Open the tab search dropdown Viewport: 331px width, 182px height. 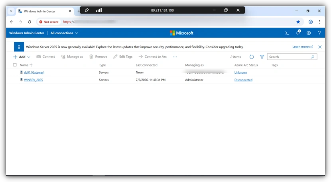[11, 11]
